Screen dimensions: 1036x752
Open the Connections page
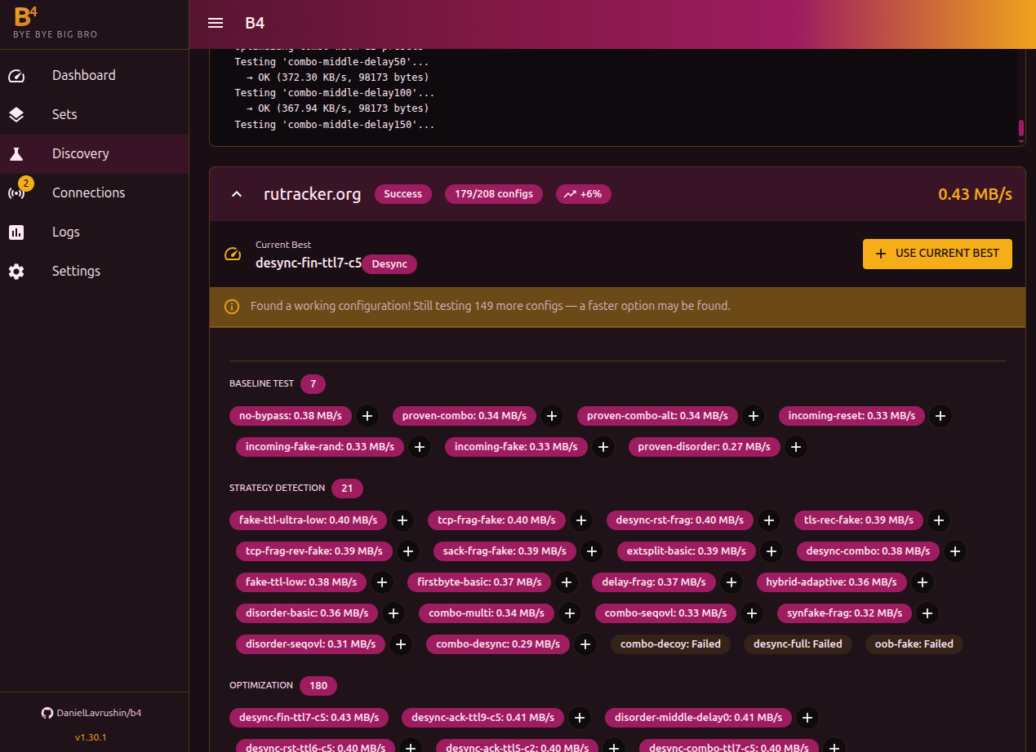[x=94, y=193]
